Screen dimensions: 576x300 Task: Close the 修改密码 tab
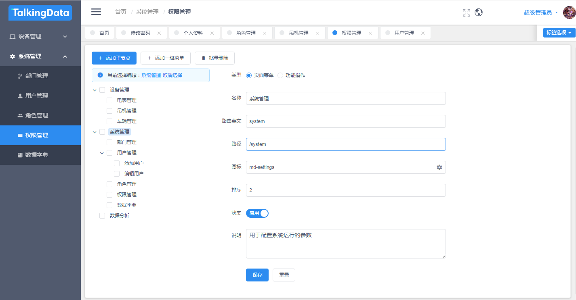(x=159, y=33)
